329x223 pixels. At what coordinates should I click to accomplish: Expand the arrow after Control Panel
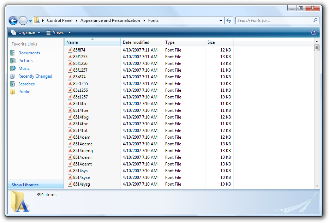76,20
